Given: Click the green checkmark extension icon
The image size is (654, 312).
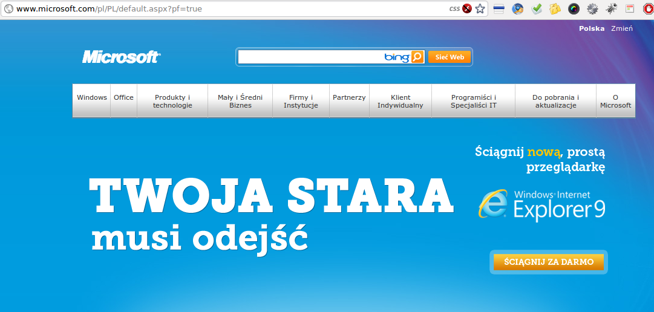Looking at the screenshot, I should pos(537,8).
